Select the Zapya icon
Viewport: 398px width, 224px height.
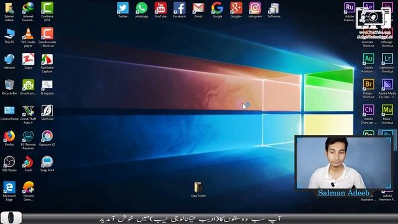click(x=28, y=60)
